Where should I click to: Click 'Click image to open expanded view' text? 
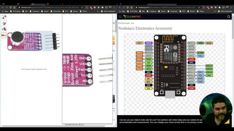(x=34, y=69)
